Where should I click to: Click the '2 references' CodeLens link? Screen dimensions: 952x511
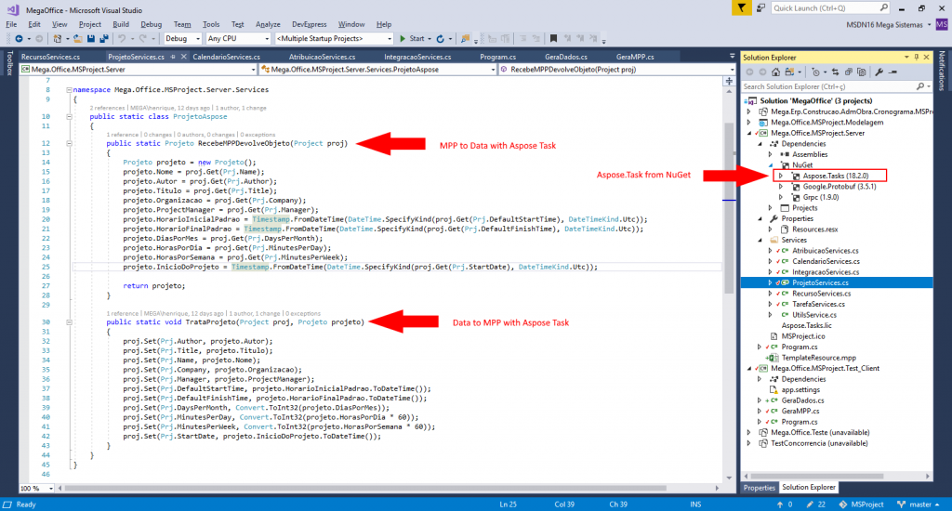pyautogui.click(x=107, y=108)
